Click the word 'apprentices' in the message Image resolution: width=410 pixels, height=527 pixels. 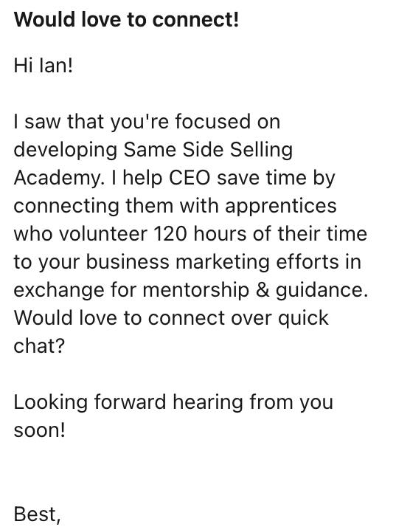click(x=281, y=207)
